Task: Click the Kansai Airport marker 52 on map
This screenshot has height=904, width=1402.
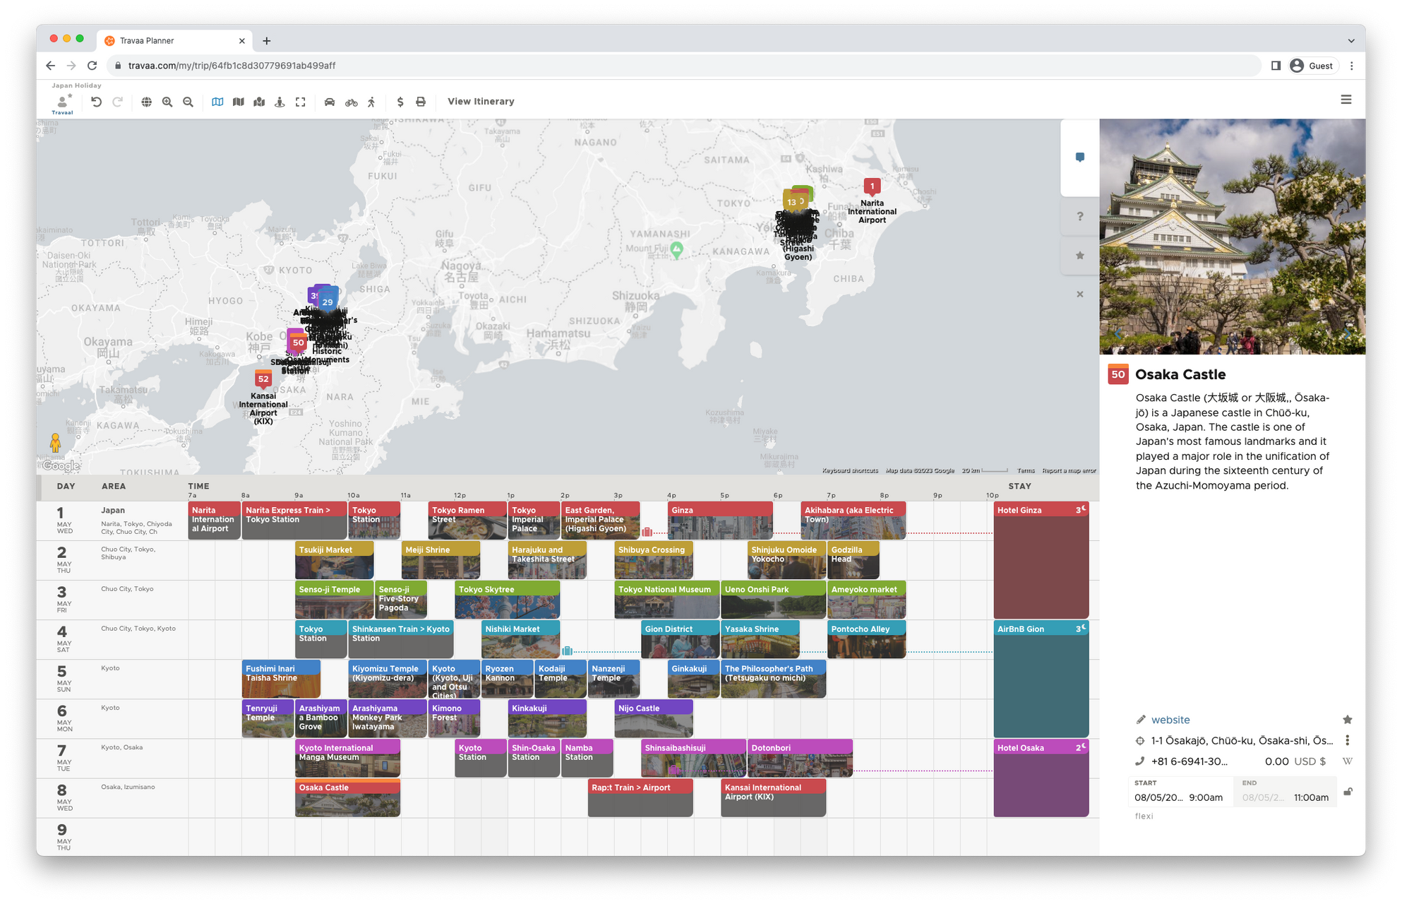Action: [263, 379]
